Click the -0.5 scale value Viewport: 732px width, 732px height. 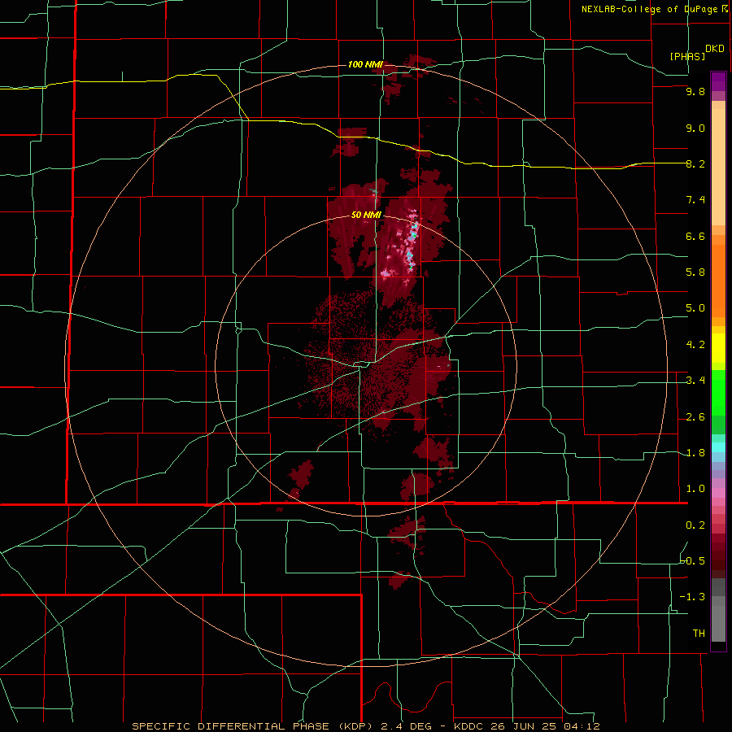click(x=693, y=561)
